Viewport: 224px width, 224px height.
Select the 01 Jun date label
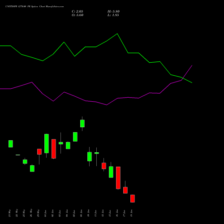(x=46, y=213)
